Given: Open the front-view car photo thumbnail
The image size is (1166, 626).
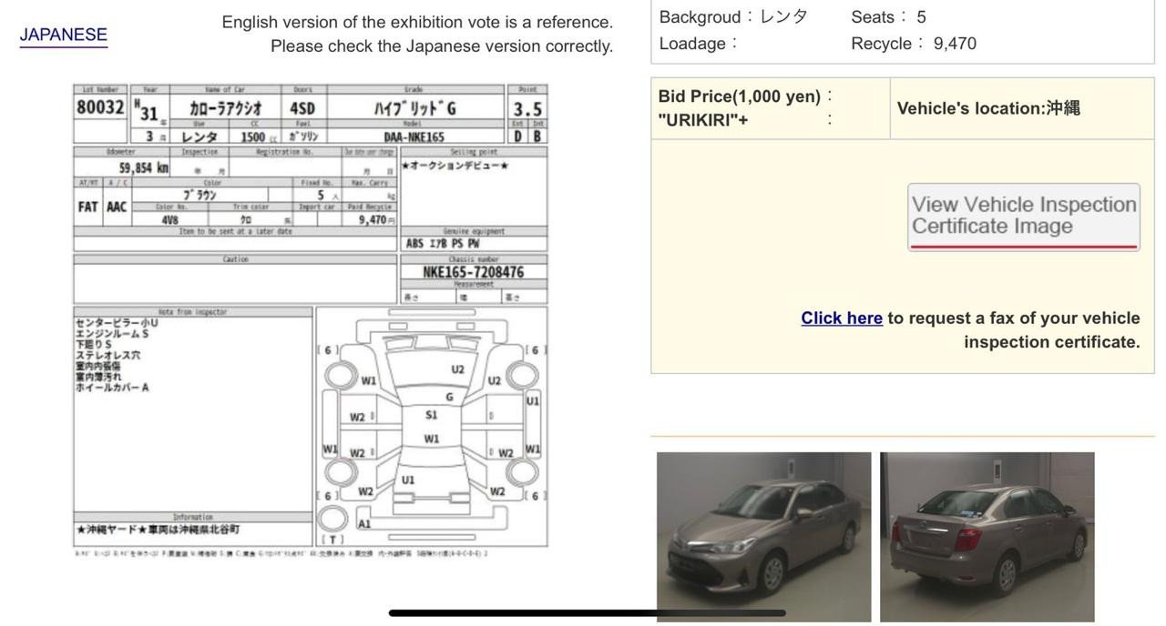Looking at the screenshot, I should pos(763,537).
